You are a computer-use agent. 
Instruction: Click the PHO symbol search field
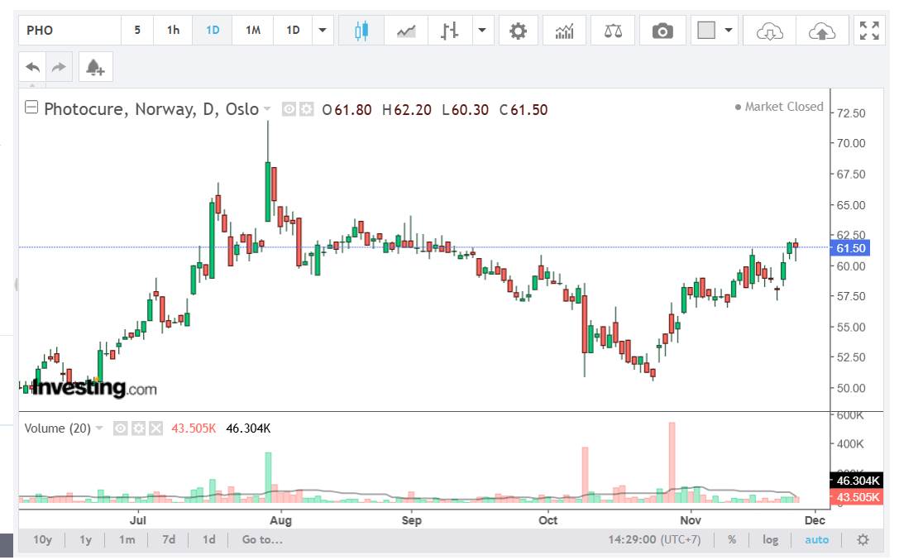[69, 31]
